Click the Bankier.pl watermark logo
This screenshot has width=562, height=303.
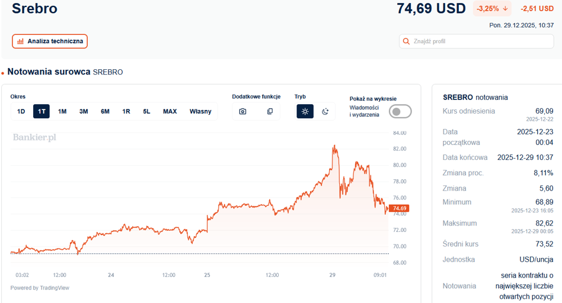pos(34,137)
